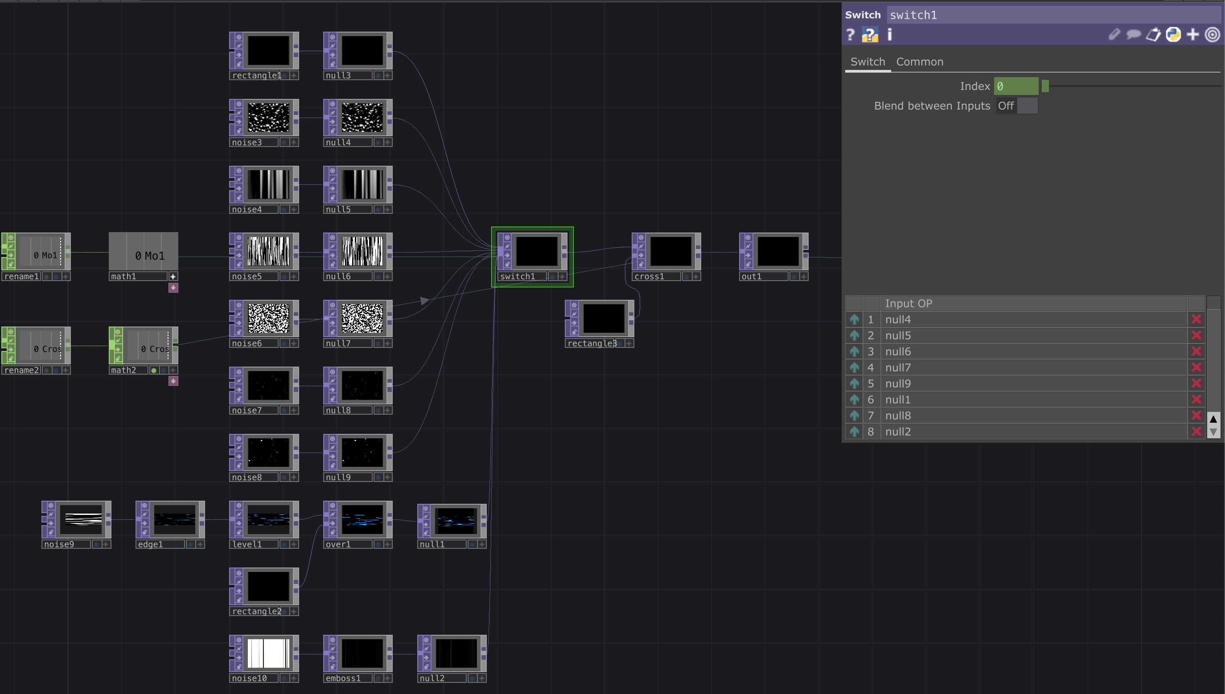Expand the pink arrow under math1

click(x=173, y=287)
